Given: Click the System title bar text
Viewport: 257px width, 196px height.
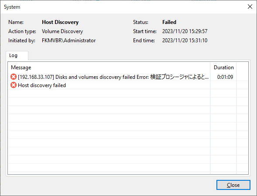Looking at the screenshot, I should click(x=12, y=7).
